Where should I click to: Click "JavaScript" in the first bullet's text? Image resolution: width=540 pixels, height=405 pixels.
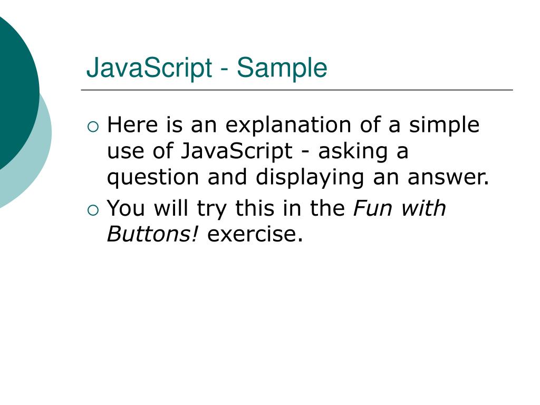click(236, 152)
